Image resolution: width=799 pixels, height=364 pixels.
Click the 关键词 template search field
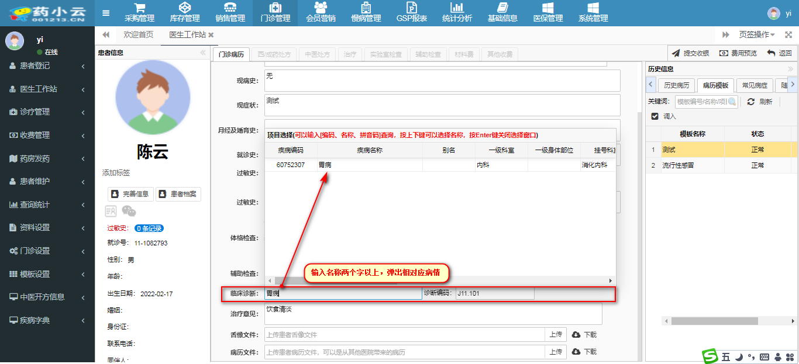[x=701, y=102]
